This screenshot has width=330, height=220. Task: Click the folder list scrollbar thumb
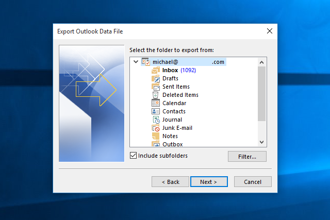(261, 94)
